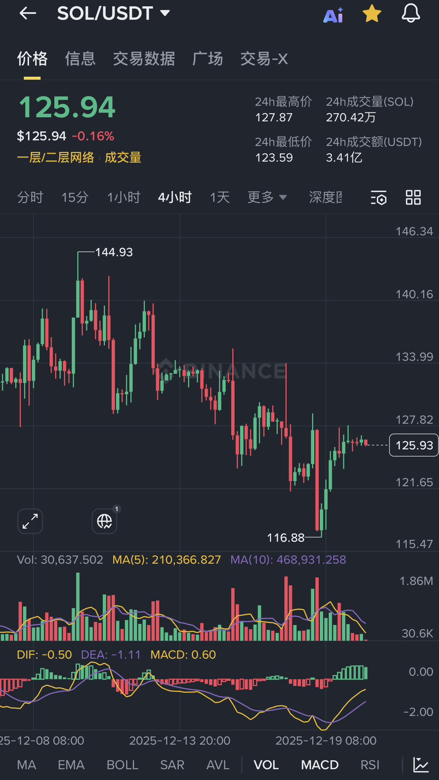Toggle the favorite star icon

[372, 14]
